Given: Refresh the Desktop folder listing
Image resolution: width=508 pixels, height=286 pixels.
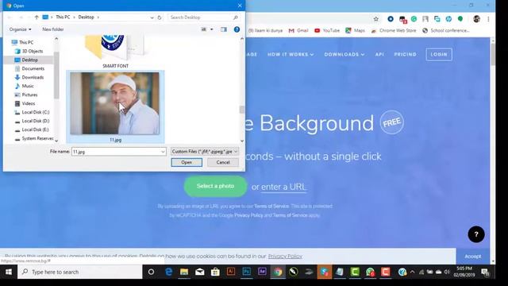Looking at the screenshot, I should click(160, 17).
